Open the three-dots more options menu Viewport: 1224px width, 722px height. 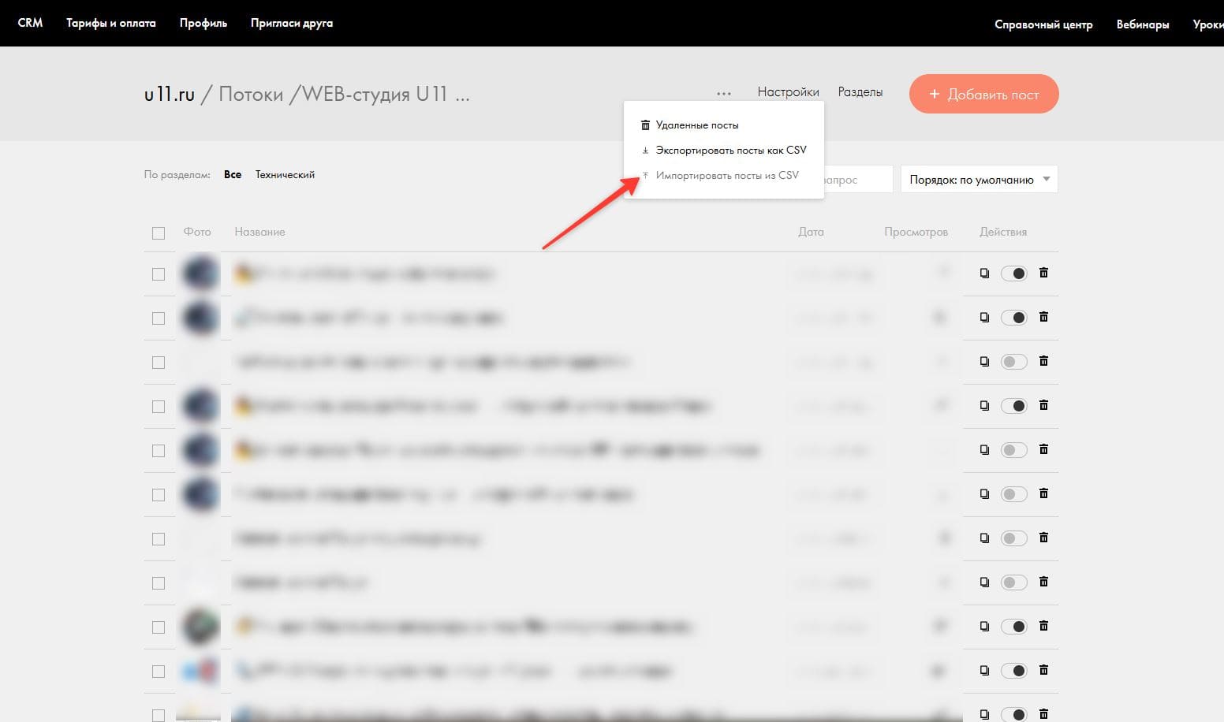pyautogui.click(x=724, y=93)
